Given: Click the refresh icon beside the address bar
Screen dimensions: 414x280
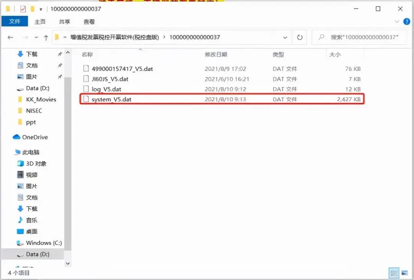Looking at the screenshot, I should coord(300,37).
